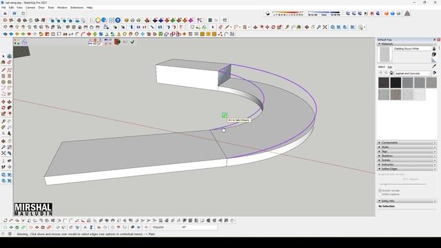This screenshot has height=248, width=441.
Task: Click the Cladding Stucco White name field
Action: [412, 49]
